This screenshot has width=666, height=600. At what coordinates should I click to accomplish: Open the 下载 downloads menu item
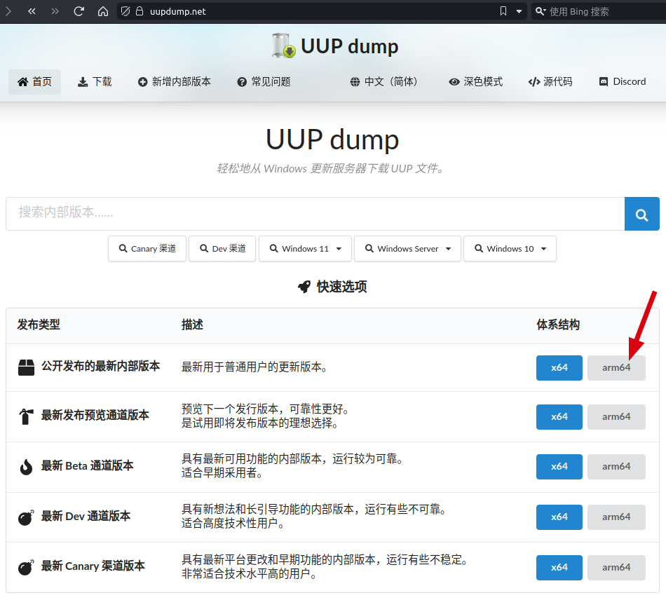point(95,82)
